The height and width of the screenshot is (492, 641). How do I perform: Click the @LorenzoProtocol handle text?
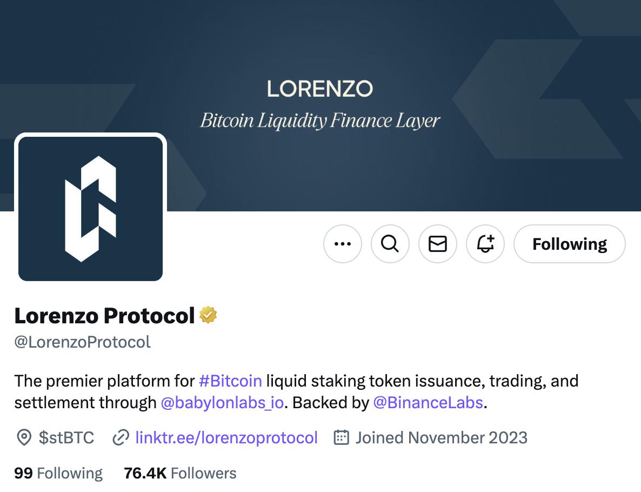pyautogui.click(x=83, y=342)
